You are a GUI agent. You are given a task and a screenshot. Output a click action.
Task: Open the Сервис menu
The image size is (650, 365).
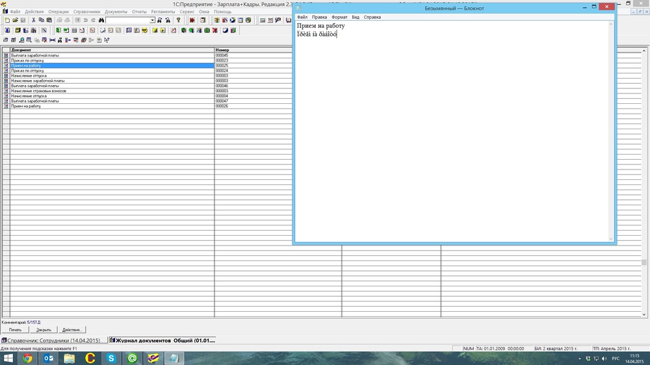pyautogui.click(x=187, y=12)
